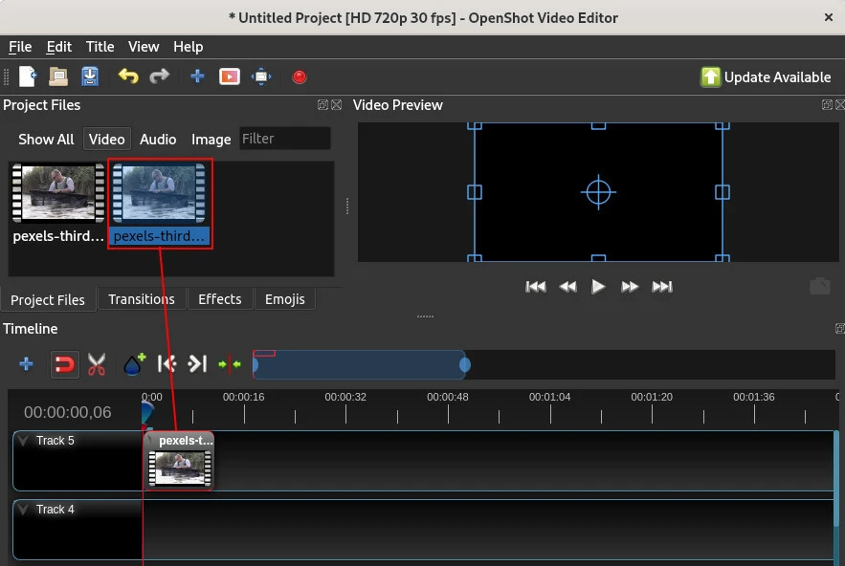This screenshot has width=845, height=566.
Task: Click the red Export Video button
Action: click(300, 76)
